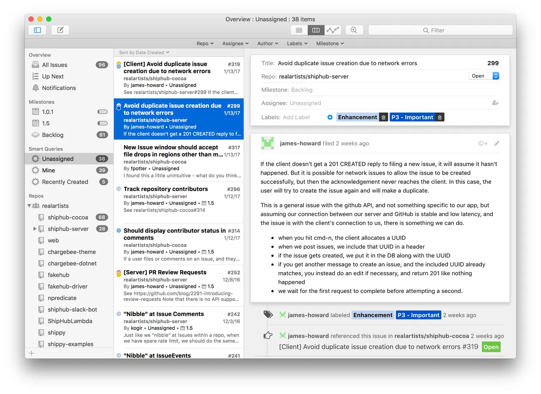Screen dimensions: 541x394
Task: Change issue state with the Open dropdown
Action: tap(484, 76)
